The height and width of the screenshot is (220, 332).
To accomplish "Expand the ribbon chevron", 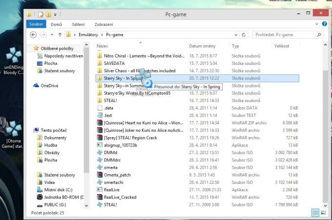I will tap(316, 24).
